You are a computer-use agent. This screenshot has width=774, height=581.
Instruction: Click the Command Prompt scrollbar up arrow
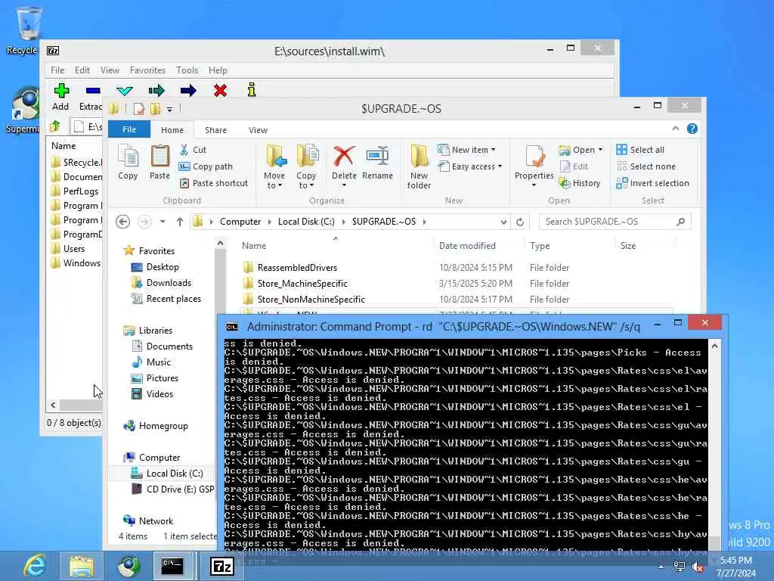coord(714,346)
